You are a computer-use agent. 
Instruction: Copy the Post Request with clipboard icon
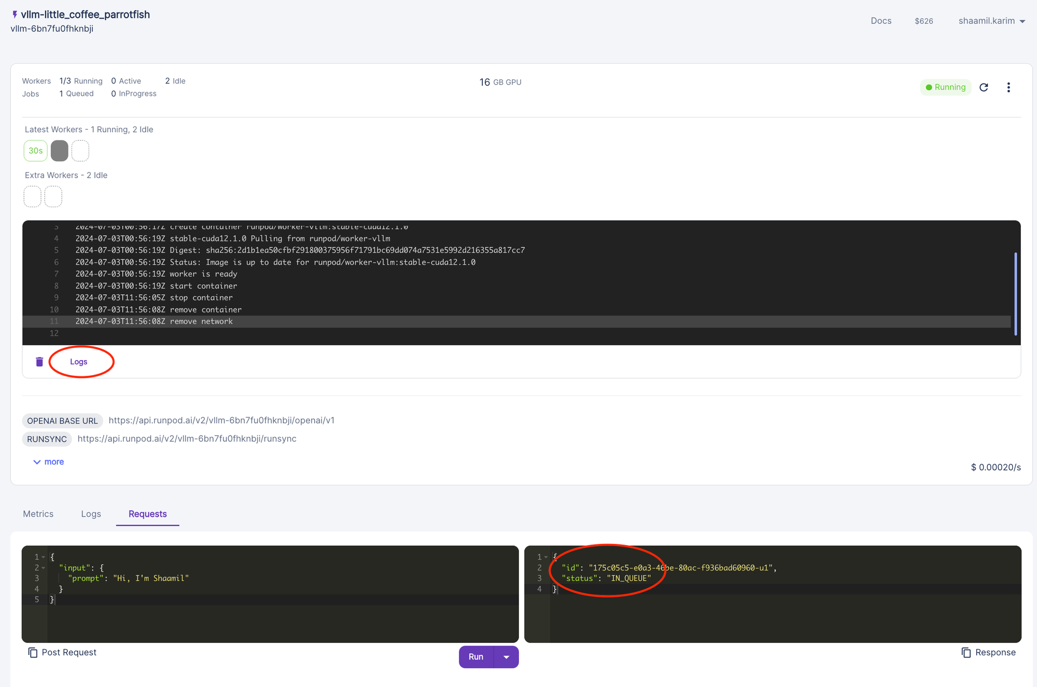tap(33, 652)
